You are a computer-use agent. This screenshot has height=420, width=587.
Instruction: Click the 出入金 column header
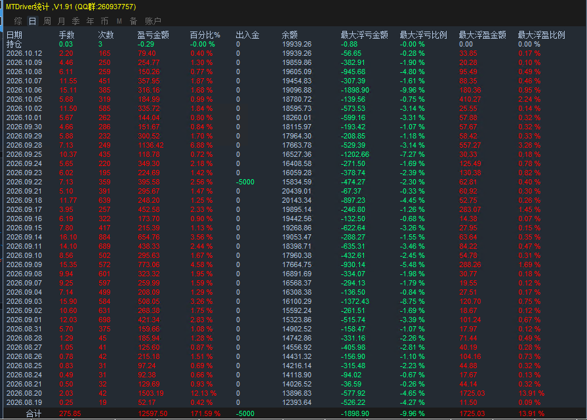247,35
